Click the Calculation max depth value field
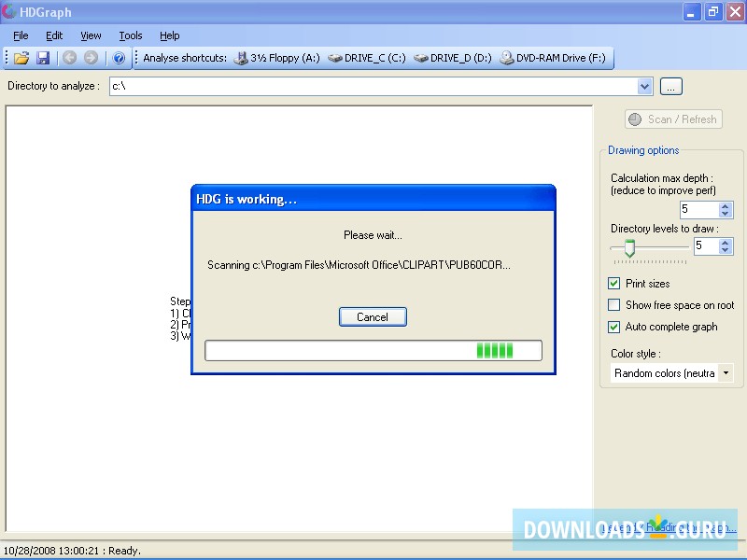 coord(698,209)
